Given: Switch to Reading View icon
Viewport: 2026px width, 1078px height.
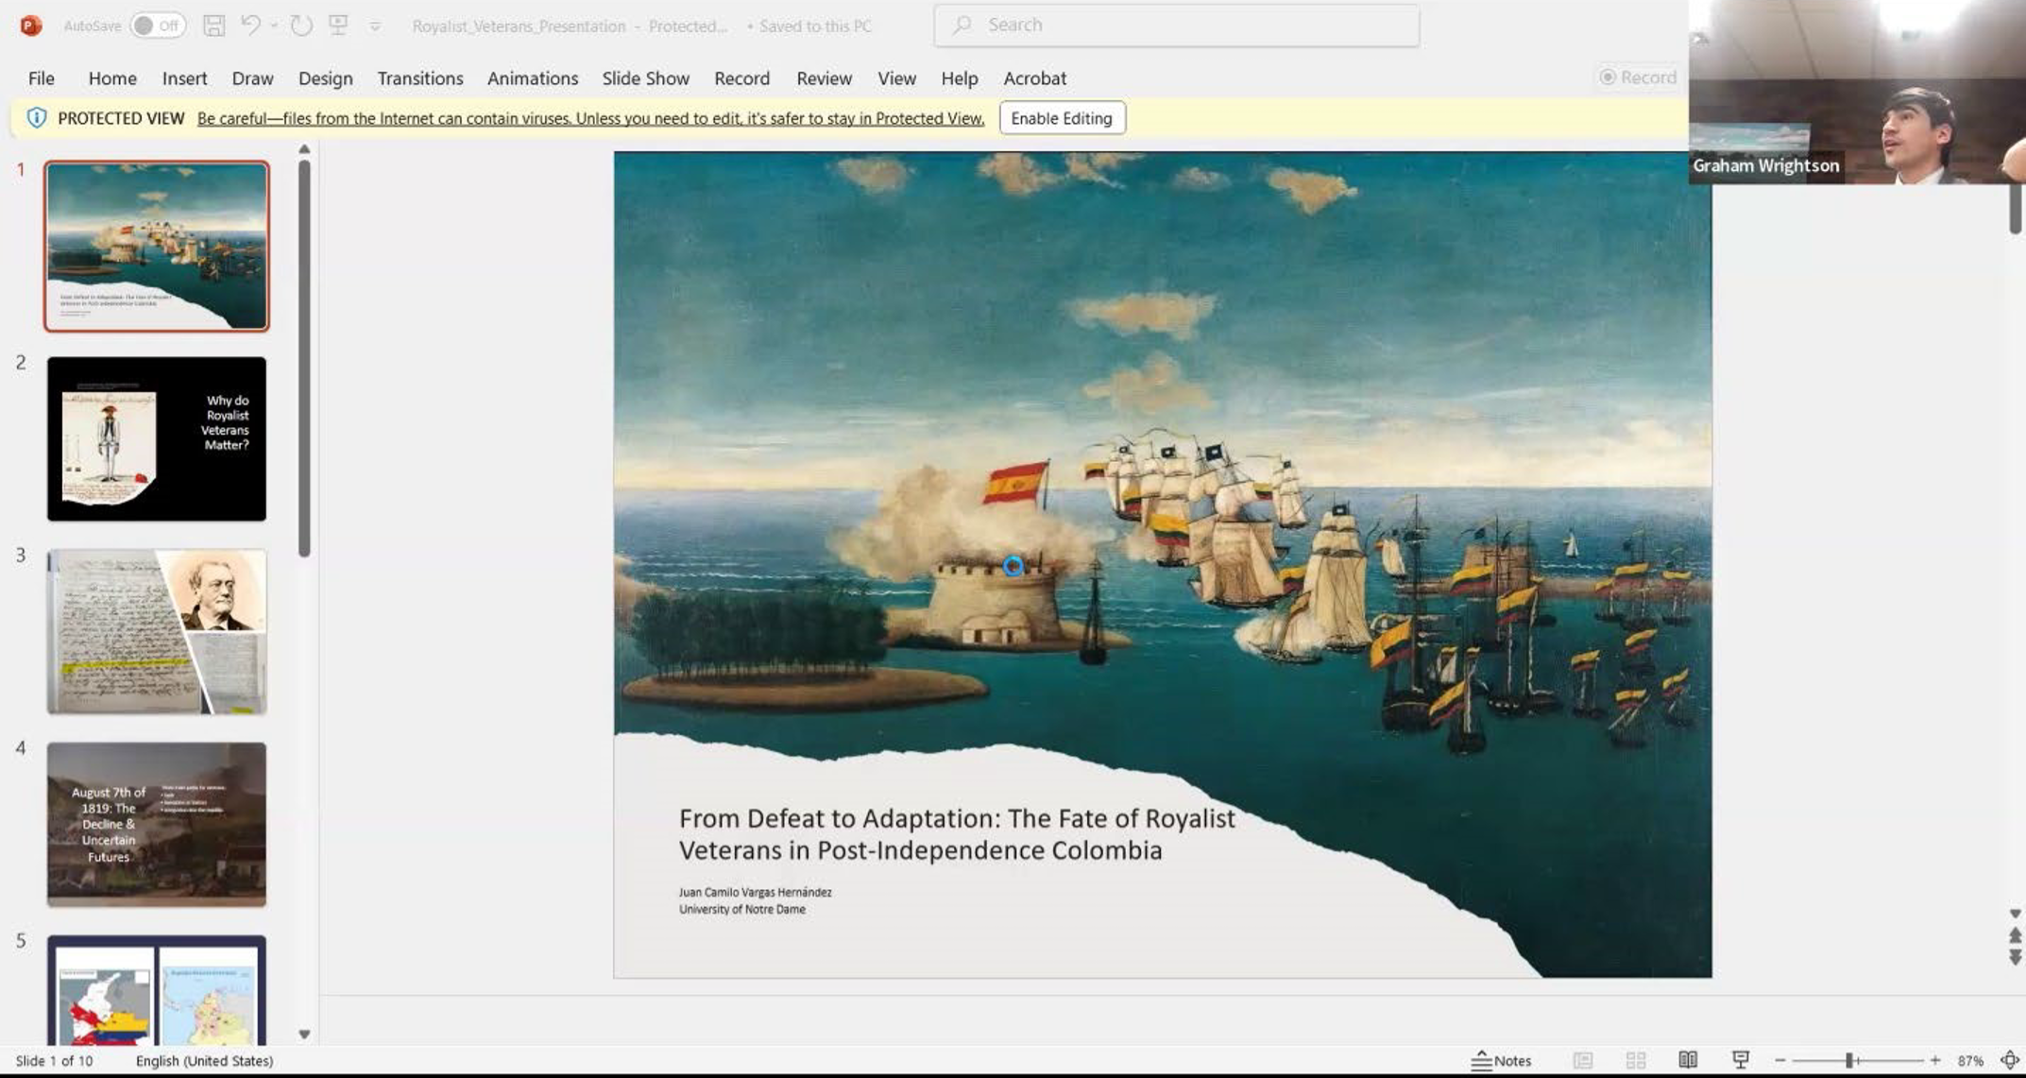Looking at the screenshot, I should tap(1688, 1061).
